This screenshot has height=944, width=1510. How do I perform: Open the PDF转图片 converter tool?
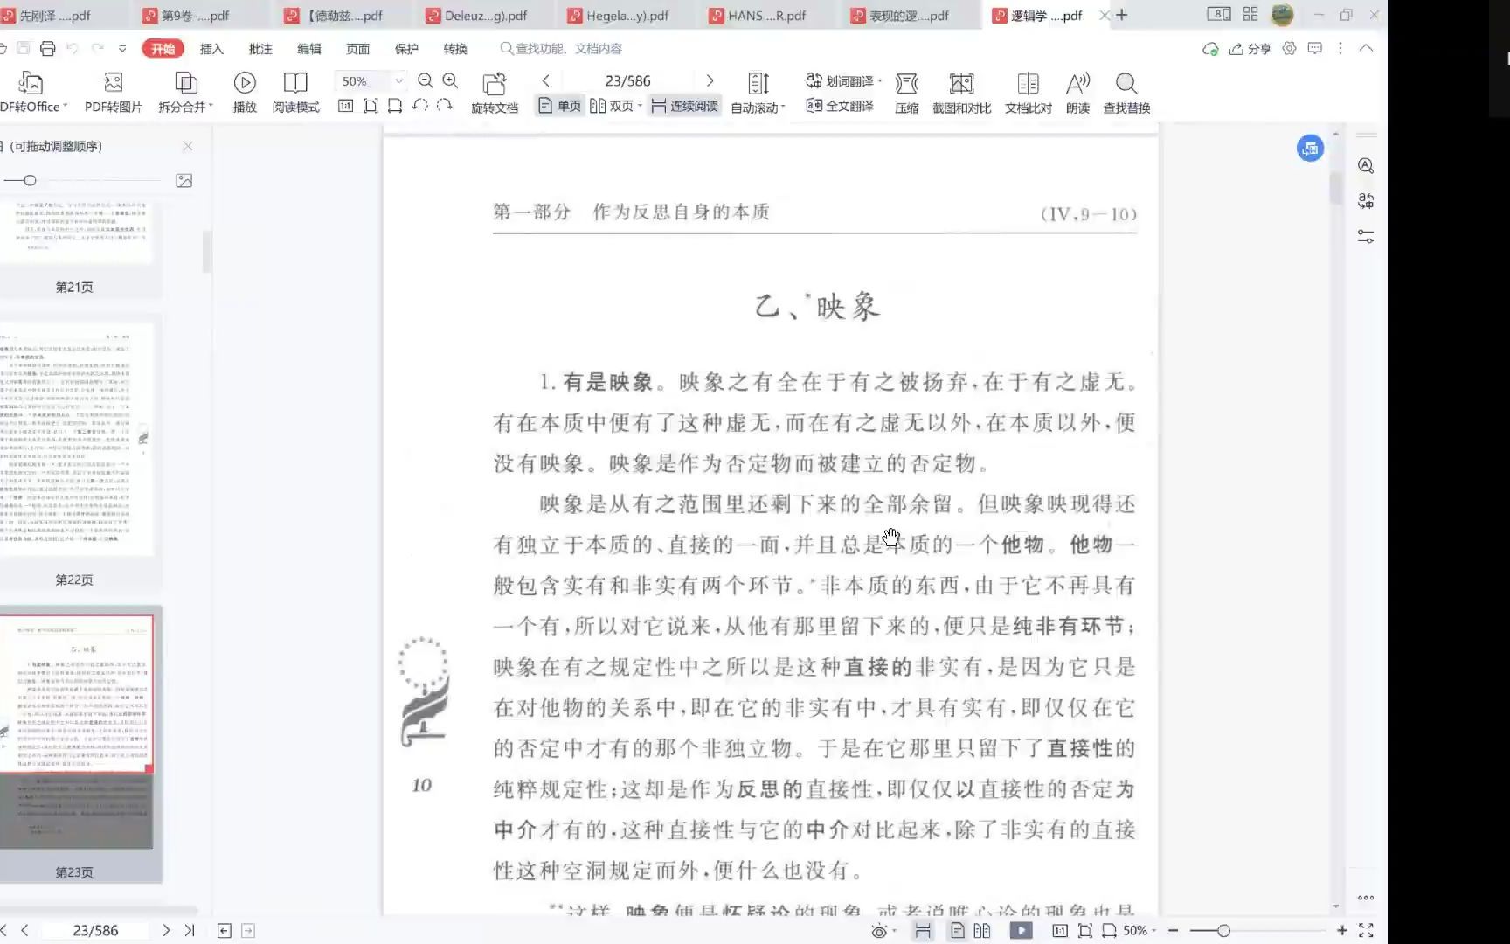113,92
